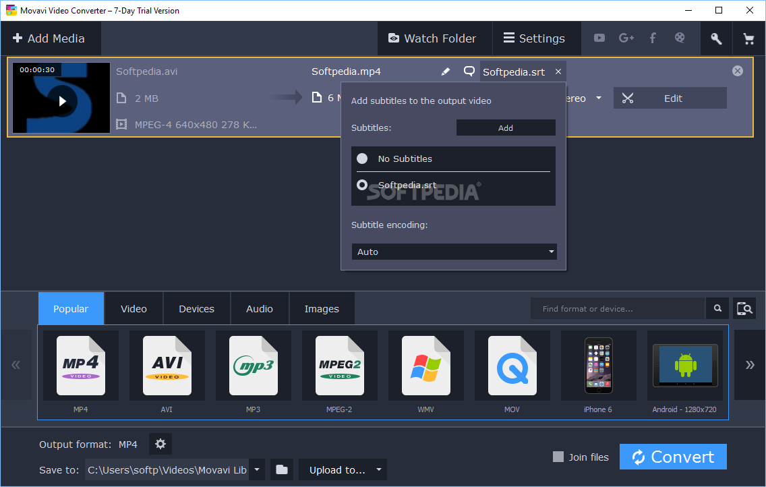Click the Softpedia.avi source file name
766x487 pixels.
[146, 71]
